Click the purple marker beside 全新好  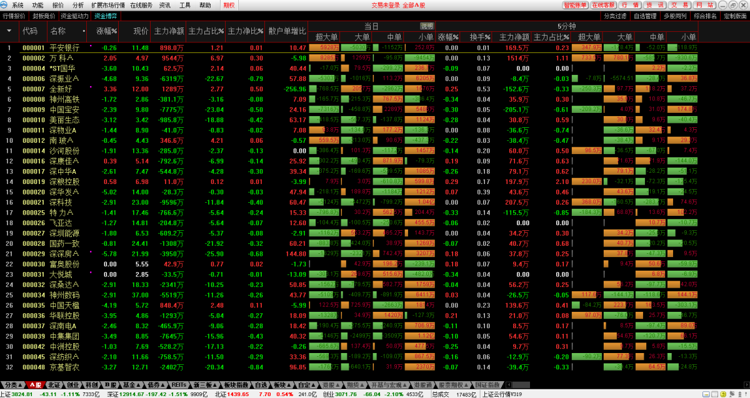(x=91, y=87)
